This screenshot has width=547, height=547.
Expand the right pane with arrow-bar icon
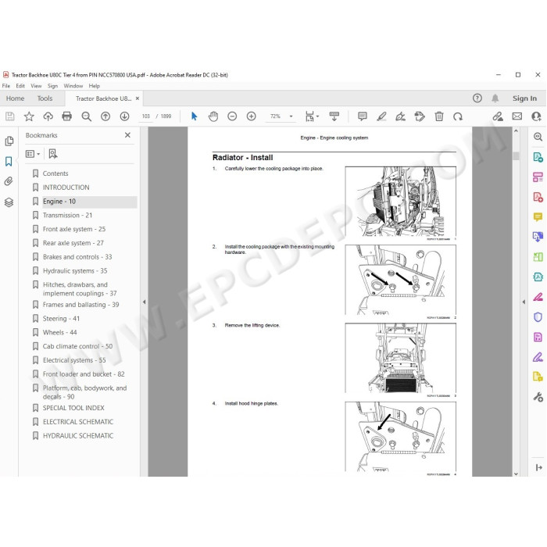pos(538,467)
